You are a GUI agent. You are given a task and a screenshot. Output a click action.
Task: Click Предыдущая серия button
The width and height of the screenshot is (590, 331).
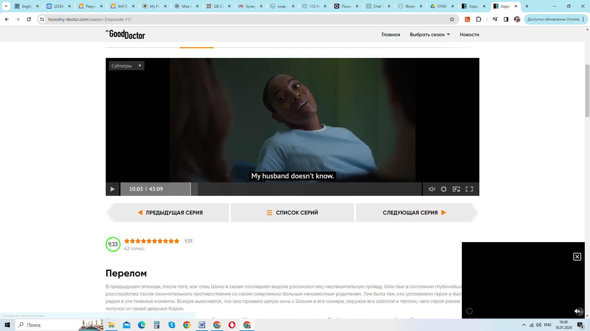coord(171,213)
